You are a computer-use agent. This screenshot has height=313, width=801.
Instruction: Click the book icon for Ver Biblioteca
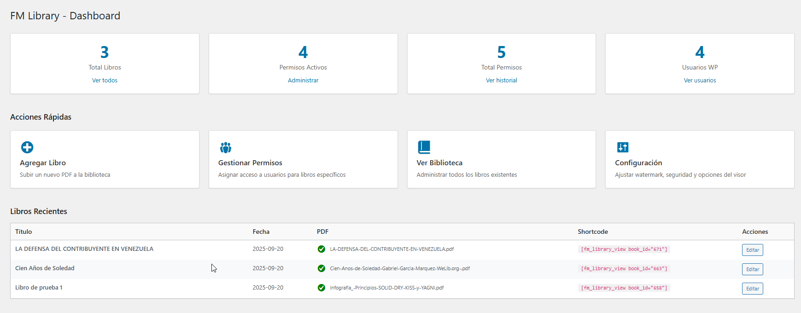coord(424,147)
